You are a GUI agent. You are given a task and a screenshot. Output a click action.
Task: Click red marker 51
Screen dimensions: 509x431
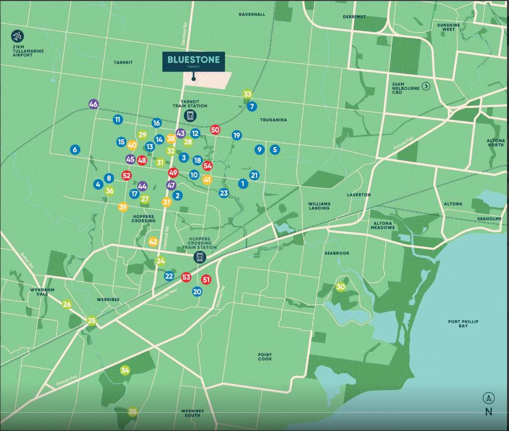pos(206,280)
